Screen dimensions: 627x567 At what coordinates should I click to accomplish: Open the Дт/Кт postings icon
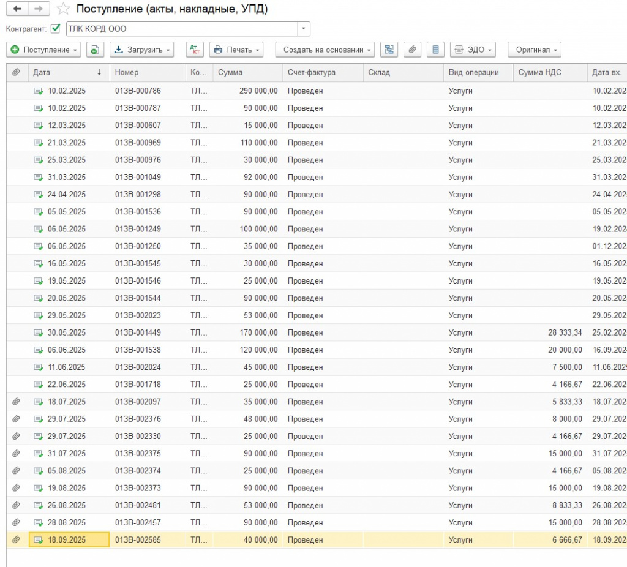point(195,50)
